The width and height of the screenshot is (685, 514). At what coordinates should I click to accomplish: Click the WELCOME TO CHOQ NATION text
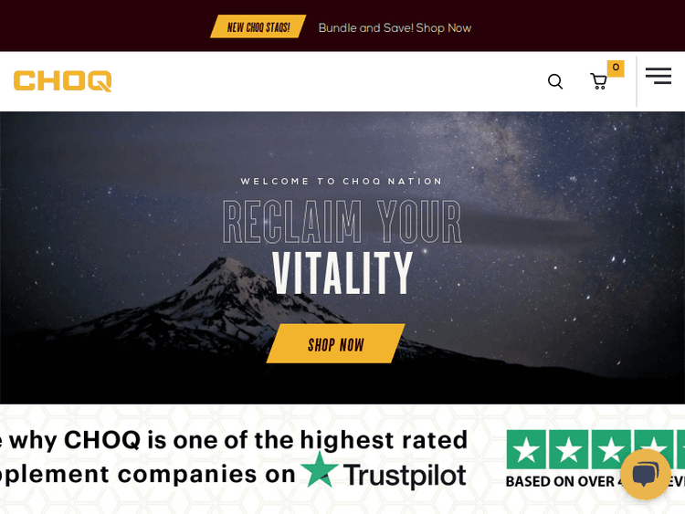(x=342, y=182)
